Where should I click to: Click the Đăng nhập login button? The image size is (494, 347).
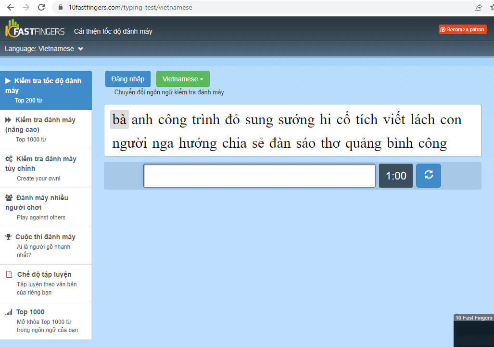(x=127, y=79)
